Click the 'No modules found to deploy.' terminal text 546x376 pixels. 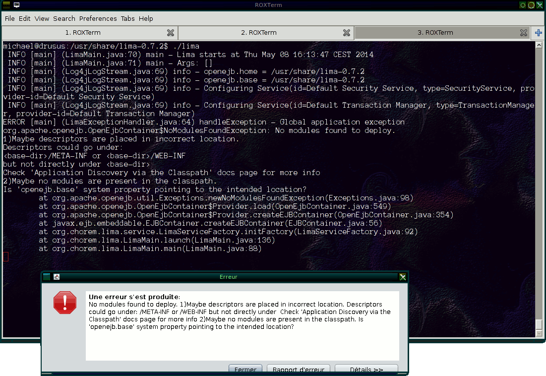tap(335, 130)
